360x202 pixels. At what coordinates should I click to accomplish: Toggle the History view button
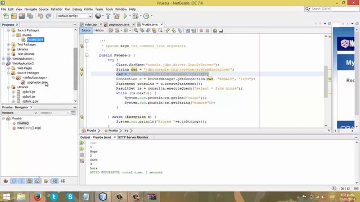pos(99,30)
